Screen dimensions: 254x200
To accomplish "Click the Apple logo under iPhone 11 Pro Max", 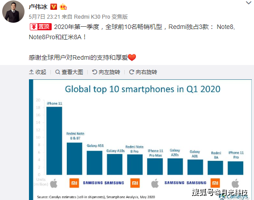I will 155,183.
